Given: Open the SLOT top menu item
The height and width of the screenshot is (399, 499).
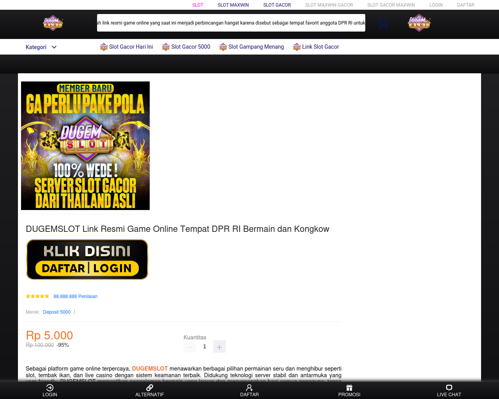Looking at the screenshot, I should tap(198, 5).
